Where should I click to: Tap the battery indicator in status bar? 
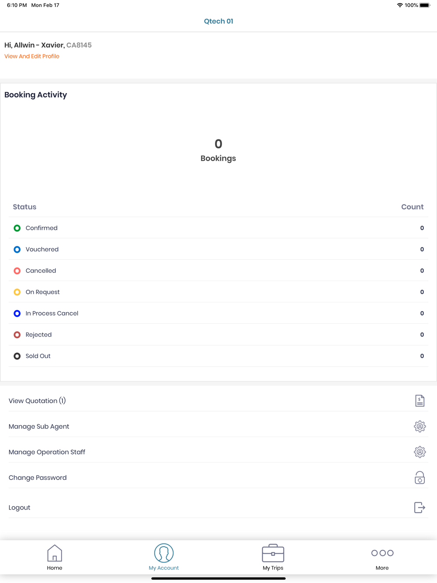424,5
